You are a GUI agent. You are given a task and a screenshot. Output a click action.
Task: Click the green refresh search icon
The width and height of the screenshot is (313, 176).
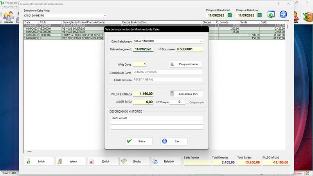271,14
